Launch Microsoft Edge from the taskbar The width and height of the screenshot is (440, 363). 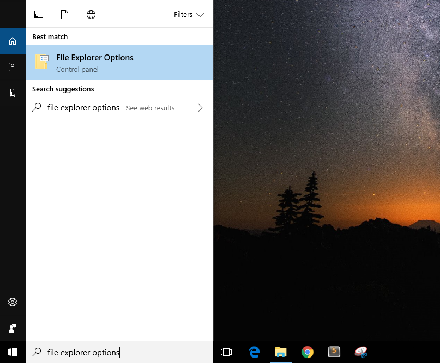(254, 352)
